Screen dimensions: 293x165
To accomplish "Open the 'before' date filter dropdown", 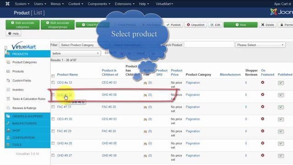I will 76,54.
